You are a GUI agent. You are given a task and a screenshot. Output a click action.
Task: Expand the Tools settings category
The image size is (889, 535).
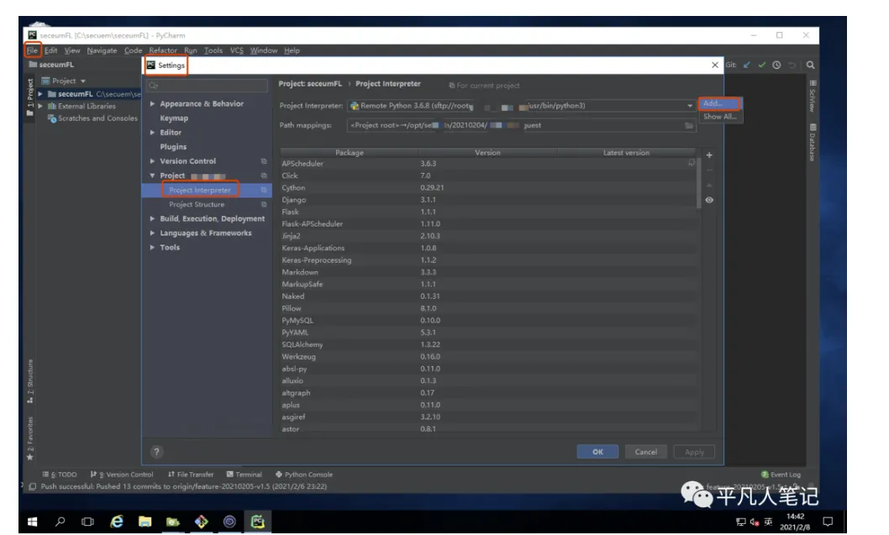click(152, 248)
